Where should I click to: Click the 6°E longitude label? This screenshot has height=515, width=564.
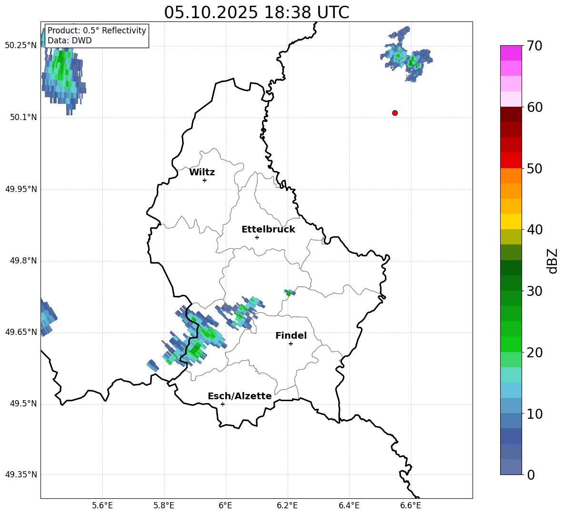(225, 505)
